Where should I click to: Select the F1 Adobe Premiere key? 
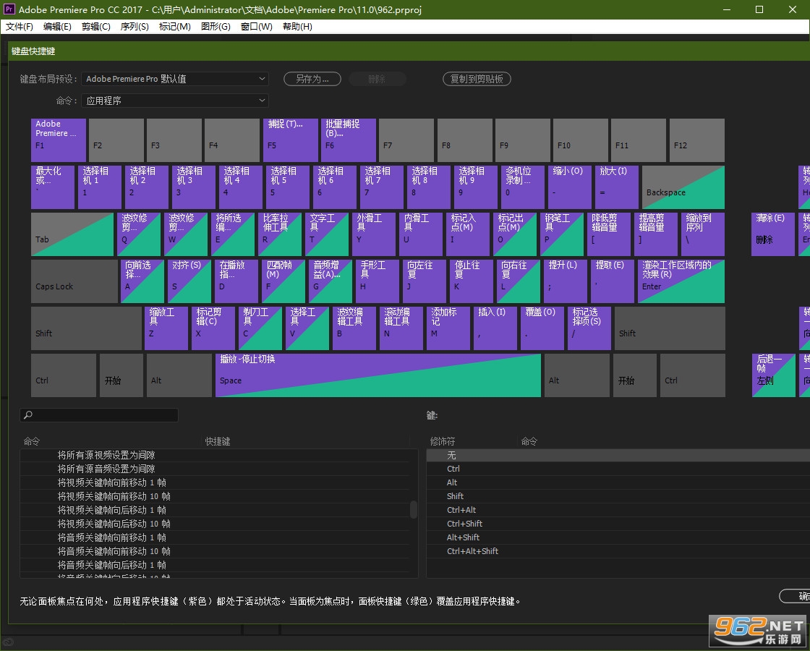(x=59, y=140)
